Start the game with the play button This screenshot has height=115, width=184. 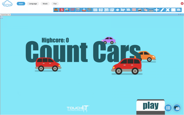[x=151, y=107]
